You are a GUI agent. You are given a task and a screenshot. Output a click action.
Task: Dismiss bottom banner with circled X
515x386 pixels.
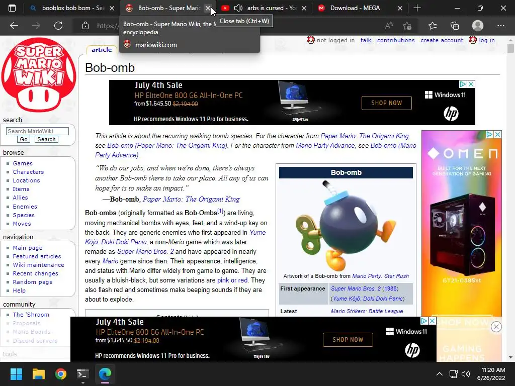[x=496, y=327]
